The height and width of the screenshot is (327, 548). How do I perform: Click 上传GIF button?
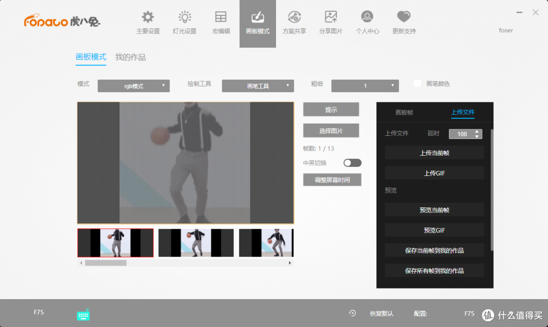point(434,173)
